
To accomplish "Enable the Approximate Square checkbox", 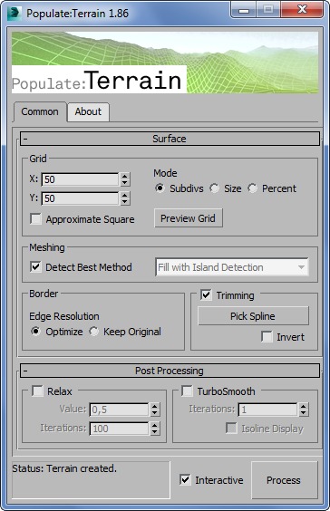I will click(35, 219).
